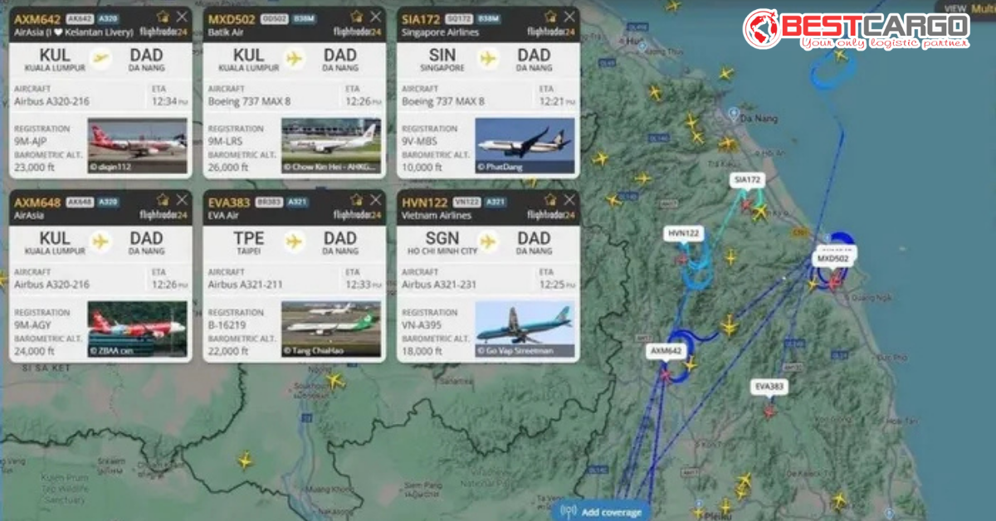Select the AXM642 aircraft marker on the map

[664, 375]
